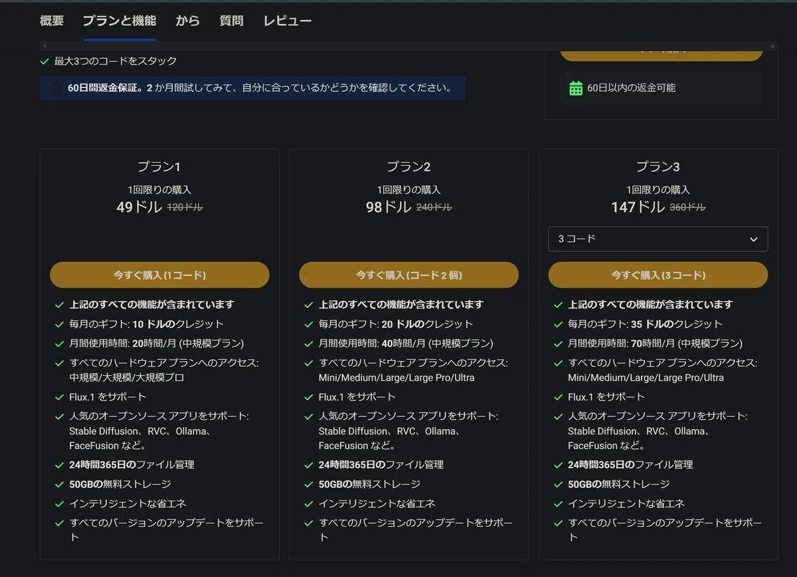Click the right arrow of horizontal scrollbar
The height and width of the screenshot is (577, 797).
pyautogui.click(x=773, y=46)
